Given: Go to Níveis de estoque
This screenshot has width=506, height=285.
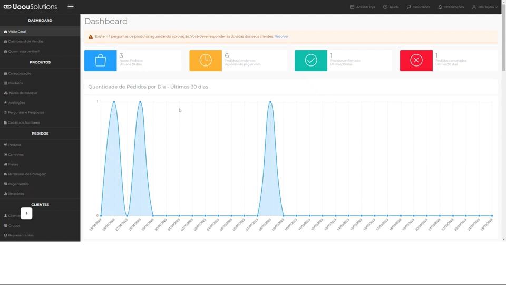Looking at the screenshot, I should (x=23, y=93).
